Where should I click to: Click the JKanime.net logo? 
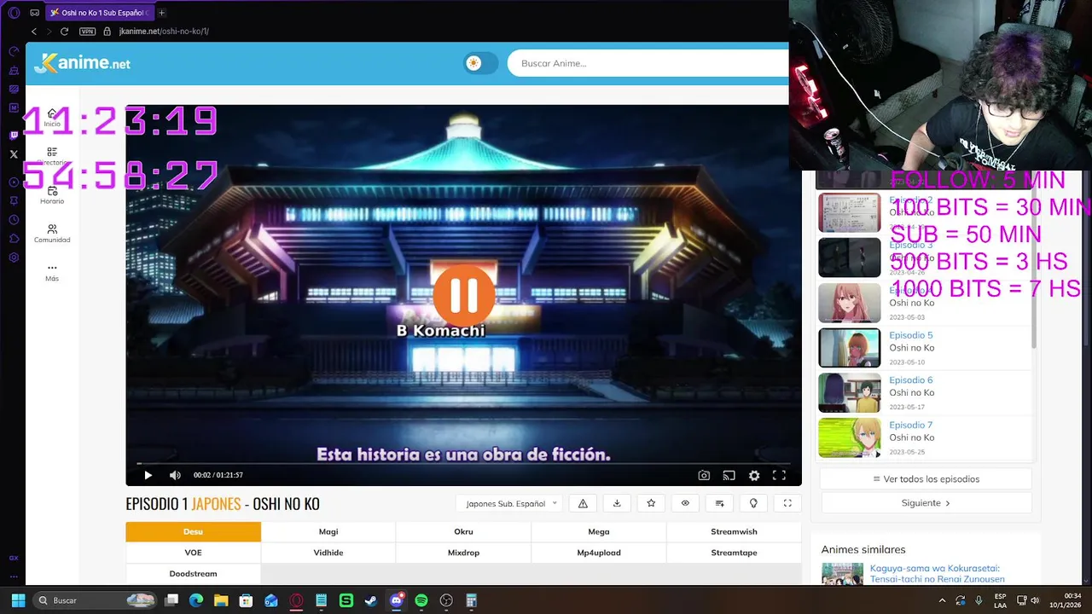pos(82,63)
